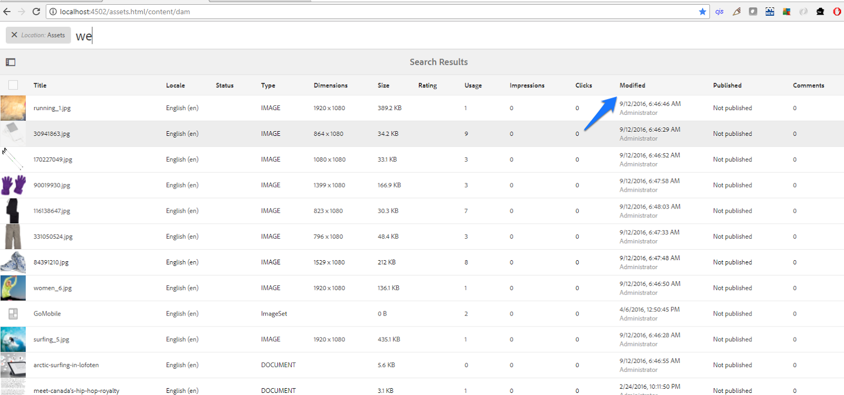Image resolution: width=844 pixels, height=395 pixels.
Task: Select the 30941863.jpg thumbnail
Action: [13, 134]
